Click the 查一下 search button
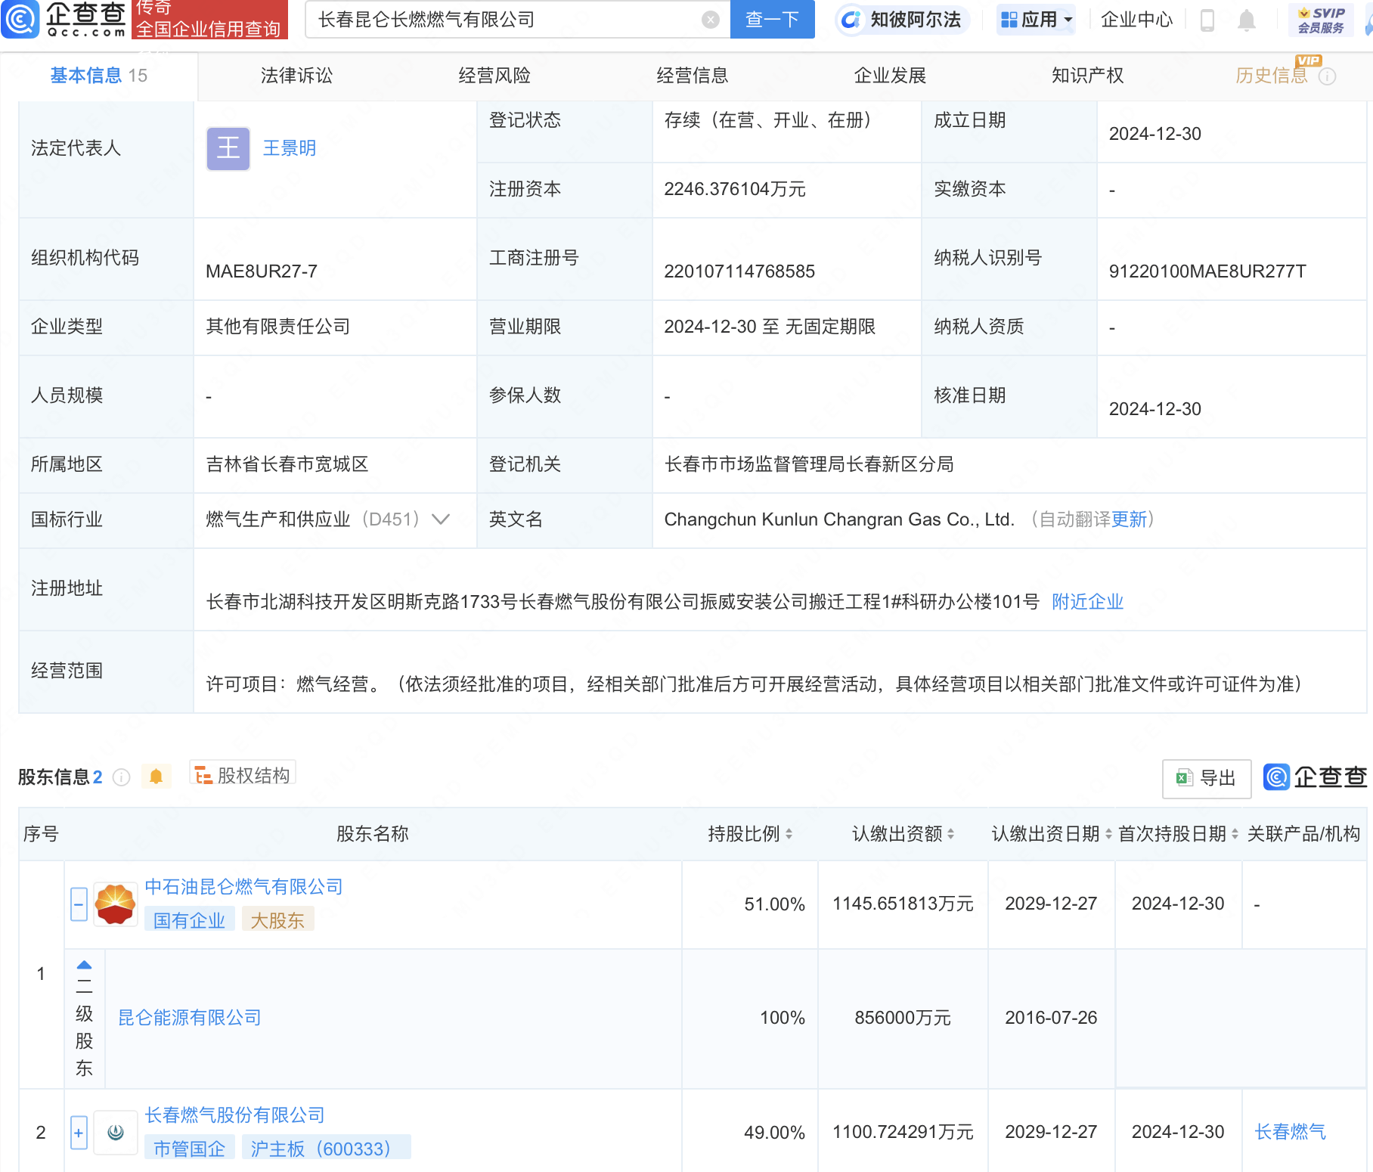This screenshot has width=1373, height=1172. (772, 20)
